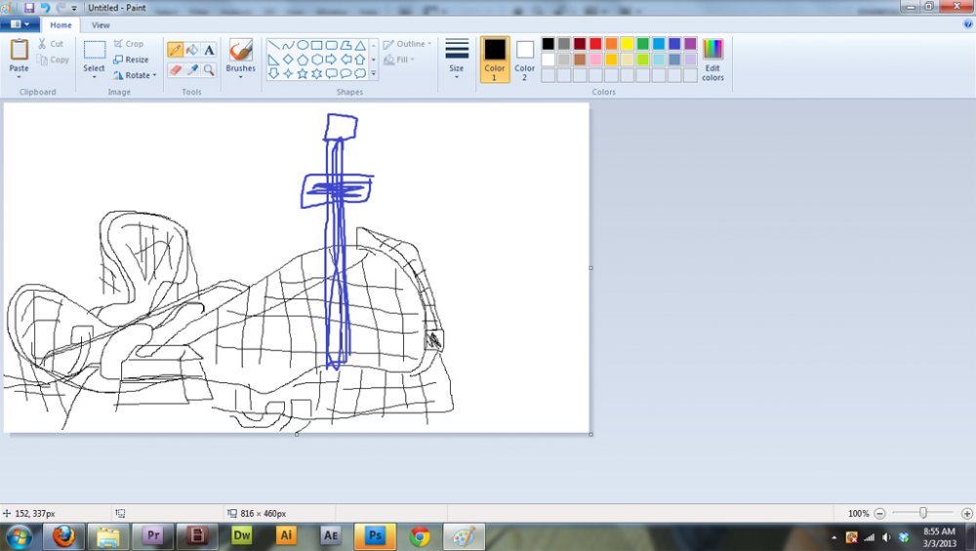Open the Paint file menu button
The image size is (976, 551).
[x=20, y=25]
